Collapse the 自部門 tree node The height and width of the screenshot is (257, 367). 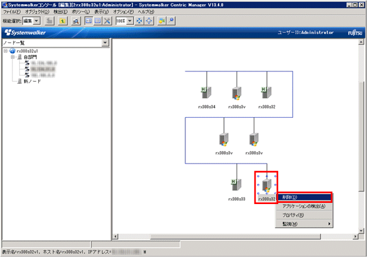[x=13, y=57]
